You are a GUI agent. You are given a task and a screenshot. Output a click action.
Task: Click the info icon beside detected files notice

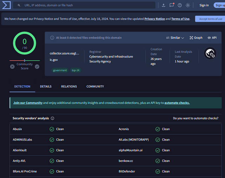click(52, 38)
